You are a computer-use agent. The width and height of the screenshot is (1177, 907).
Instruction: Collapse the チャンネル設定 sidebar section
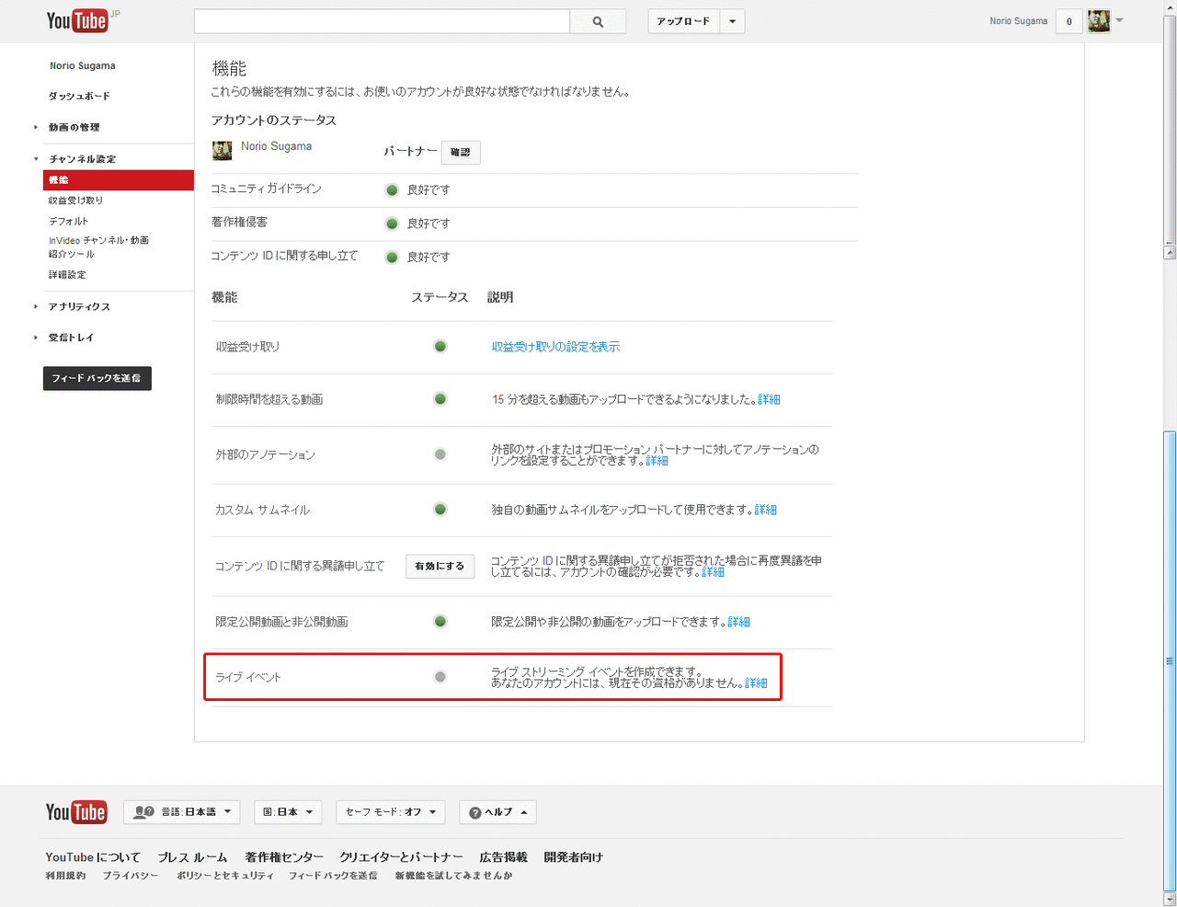[x=82, y=159]
